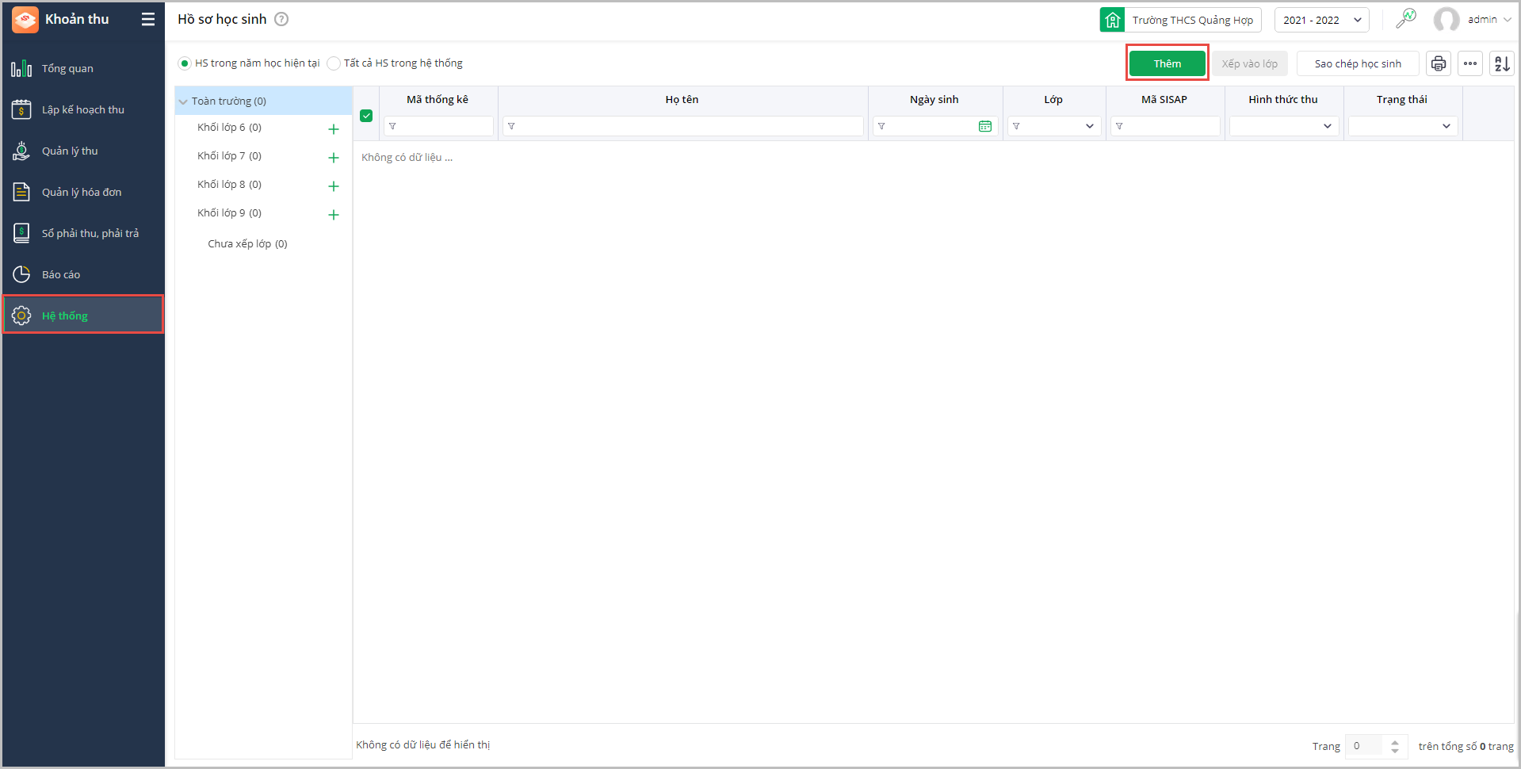This screenshot has height=769, width=1521.
Task: Select HS trong năm học hiện tại option
Action: click(x=185, y=63)
